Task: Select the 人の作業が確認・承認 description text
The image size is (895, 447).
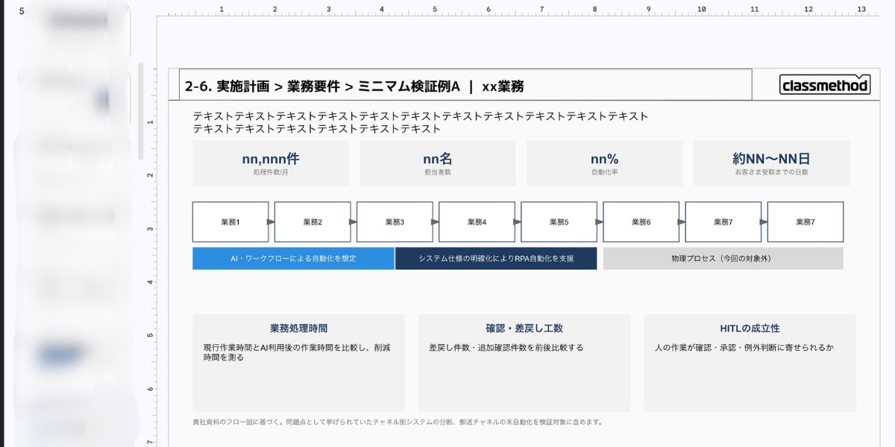Action: 744,347
